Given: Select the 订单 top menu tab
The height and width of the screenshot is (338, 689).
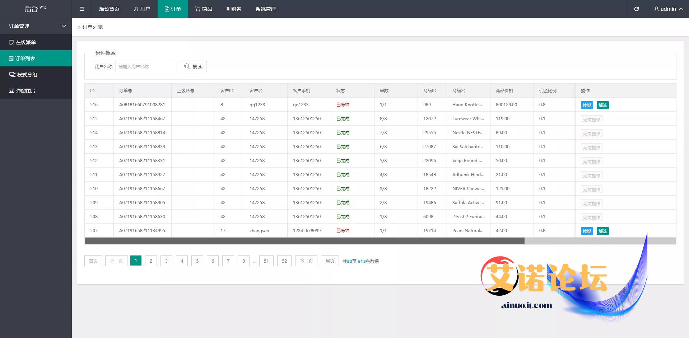Looking at the screenshot, I should (x=173, y=9).
